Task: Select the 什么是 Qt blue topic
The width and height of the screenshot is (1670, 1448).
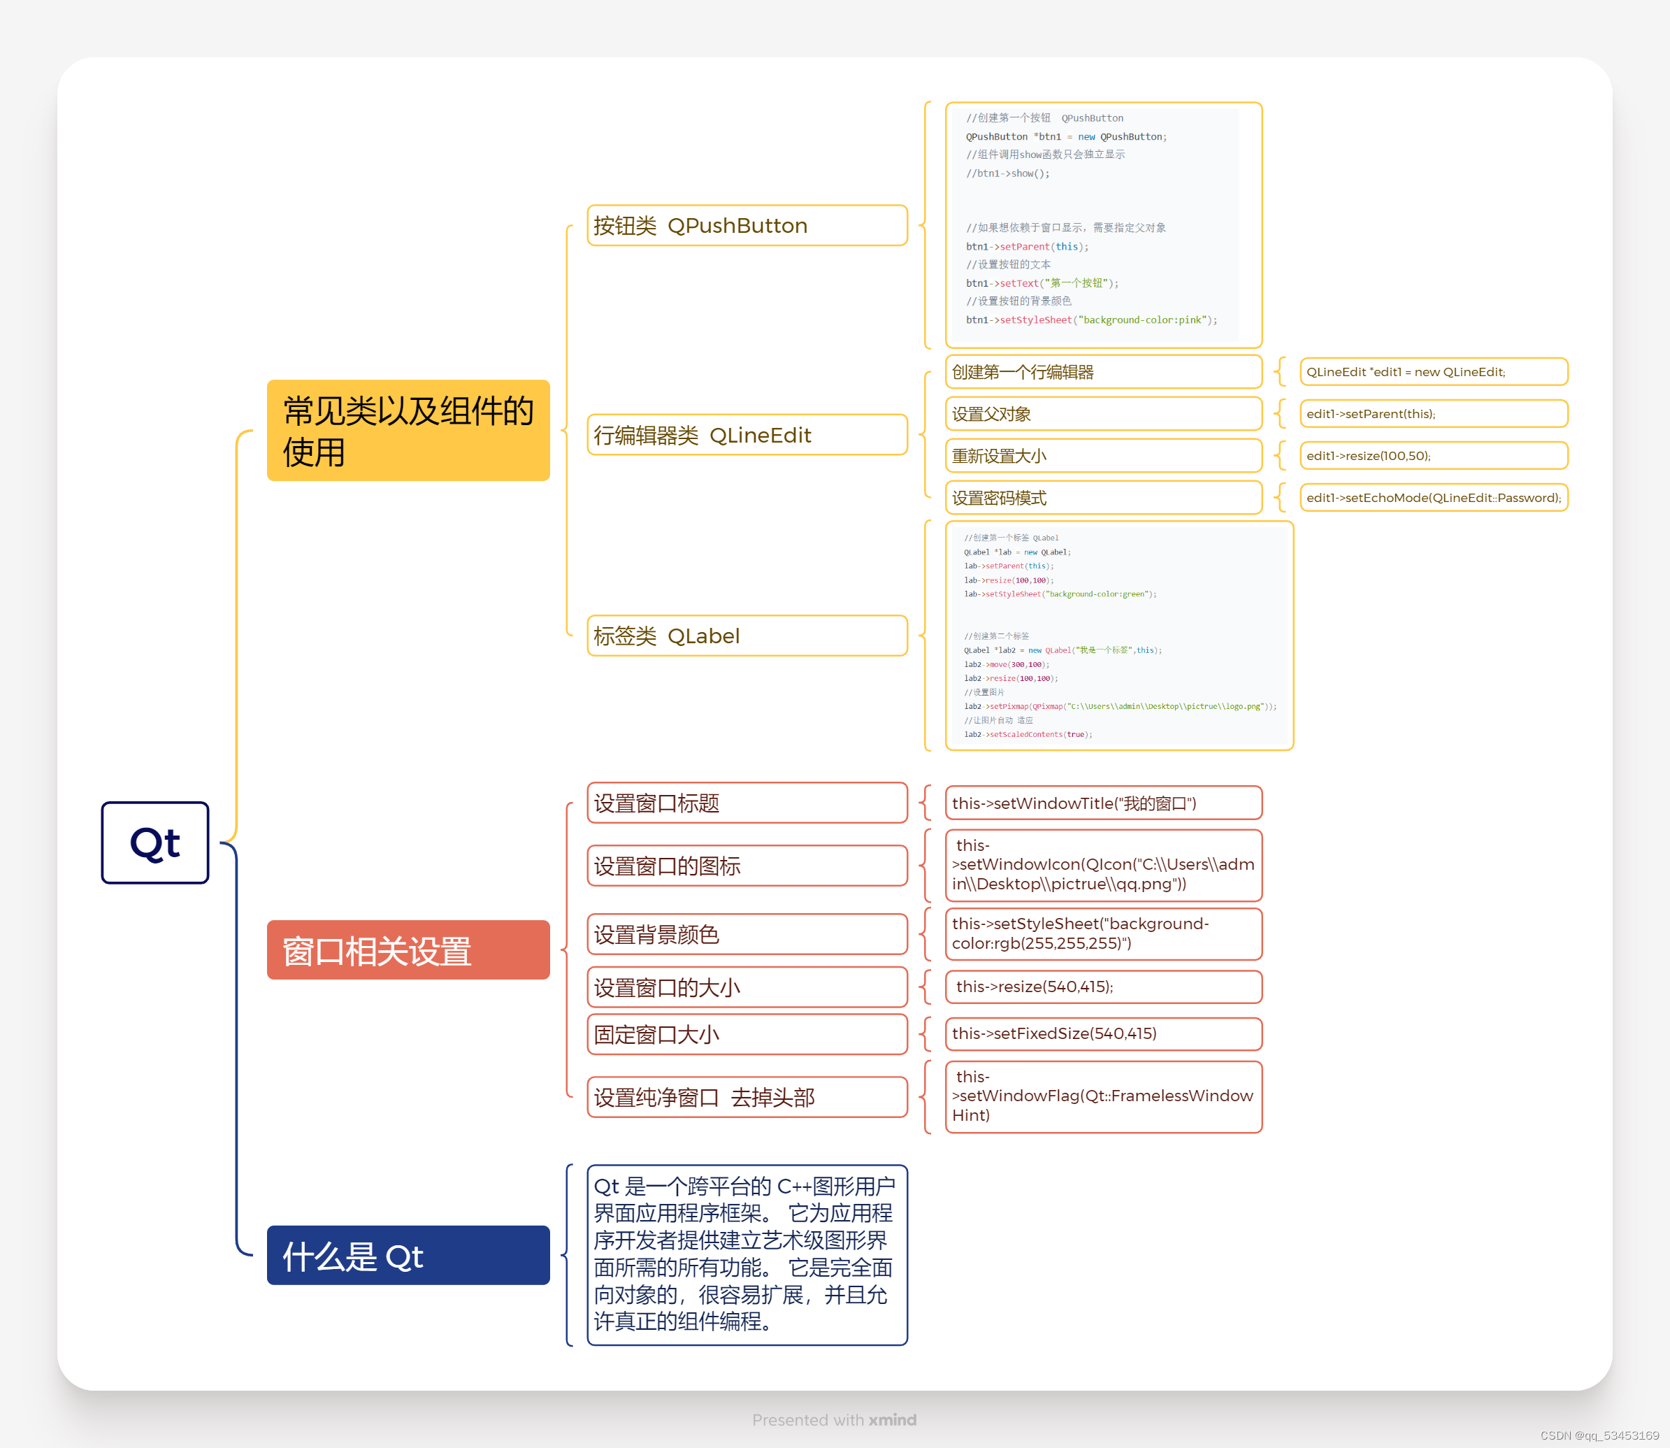Action: 408,1255
